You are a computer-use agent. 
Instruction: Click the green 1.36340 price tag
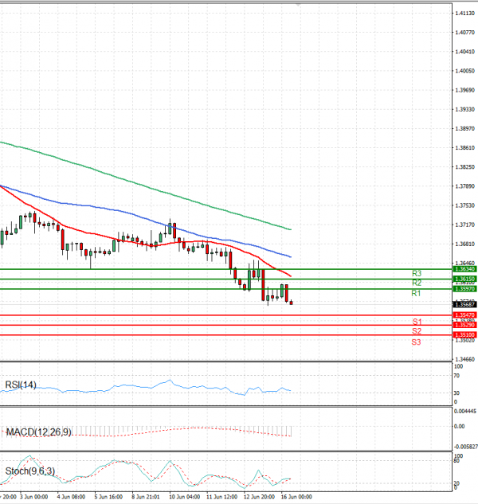coord(464,270)
